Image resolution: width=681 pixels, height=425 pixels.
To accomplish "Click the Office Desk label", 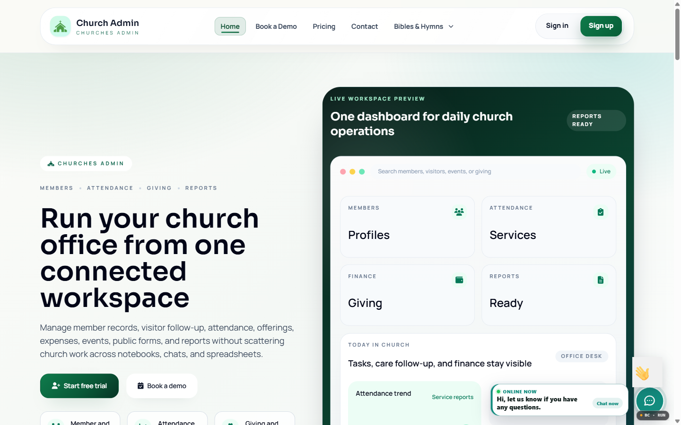I will coord(581,356).
